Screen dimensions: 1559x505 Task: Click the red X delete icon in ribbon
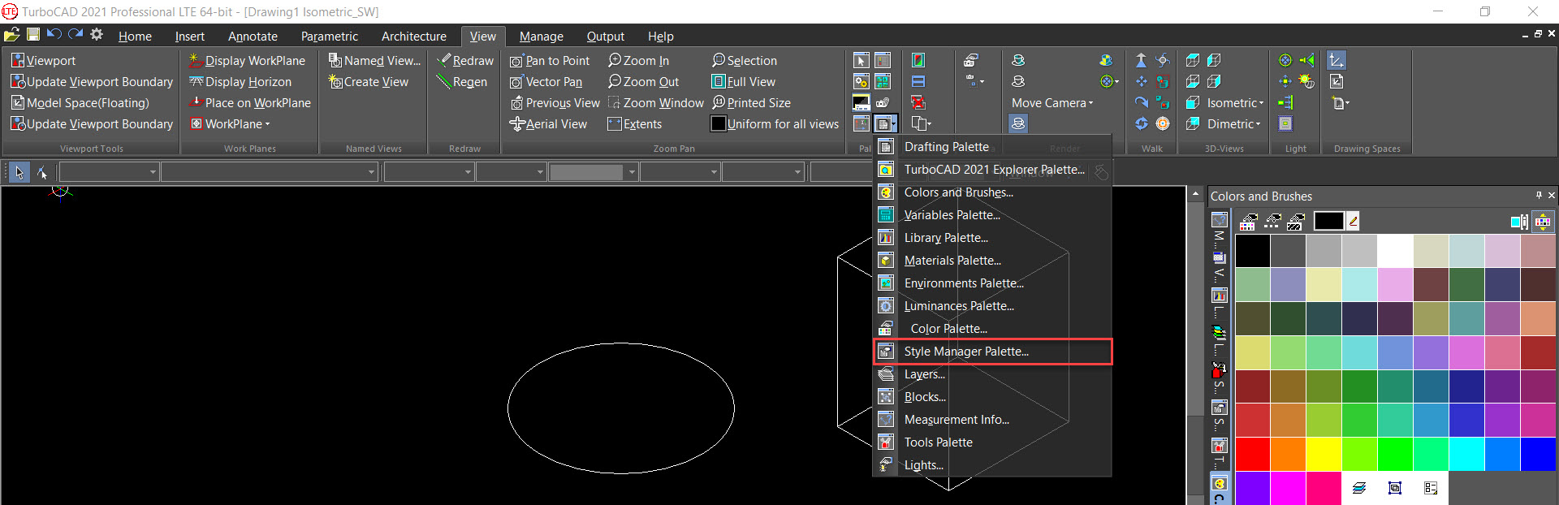tap(918, 102)
